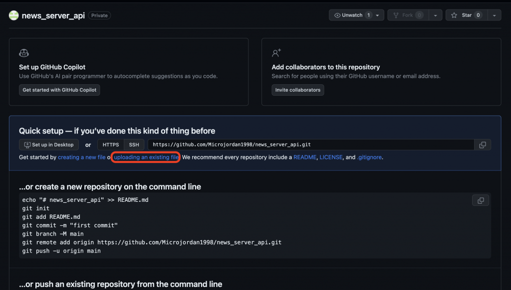Open the creating a new file link

tap(81, 157)
